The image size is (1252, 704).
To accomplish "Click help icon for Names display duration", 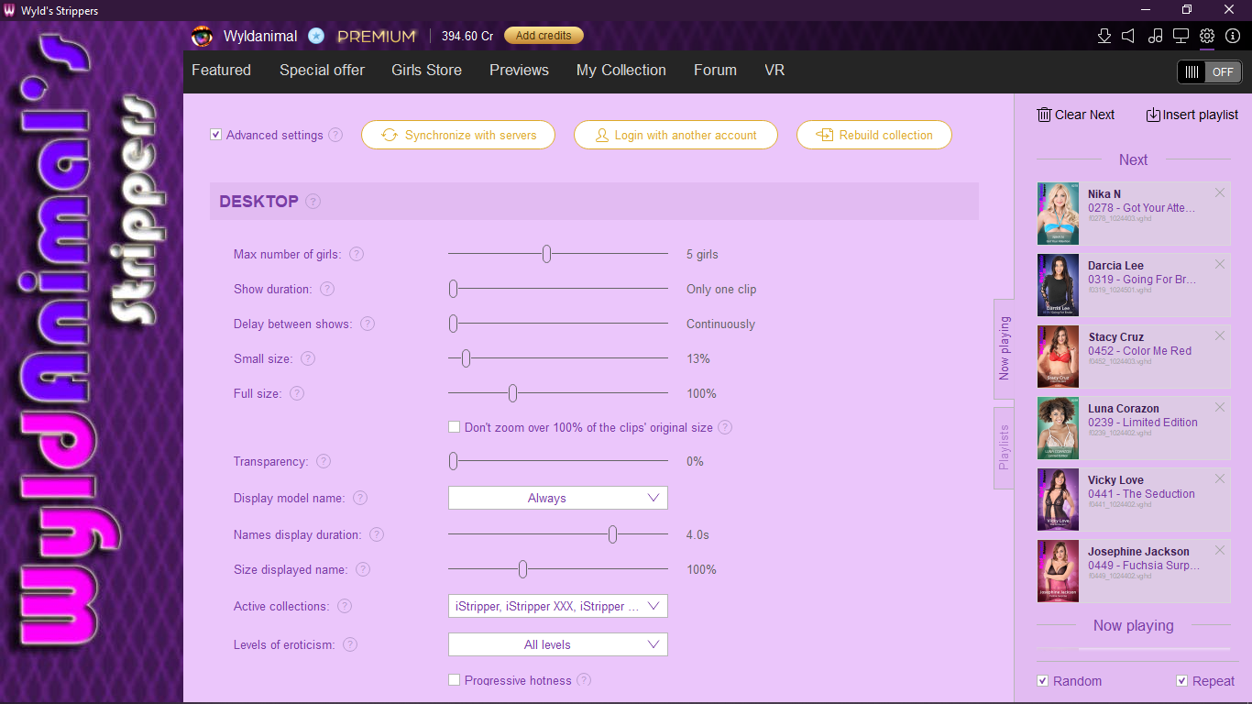I will point(377,534).
